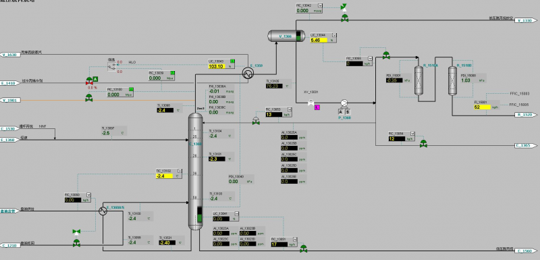
Task: Select the P_1360 pump symbol
Action: point(344,103)
